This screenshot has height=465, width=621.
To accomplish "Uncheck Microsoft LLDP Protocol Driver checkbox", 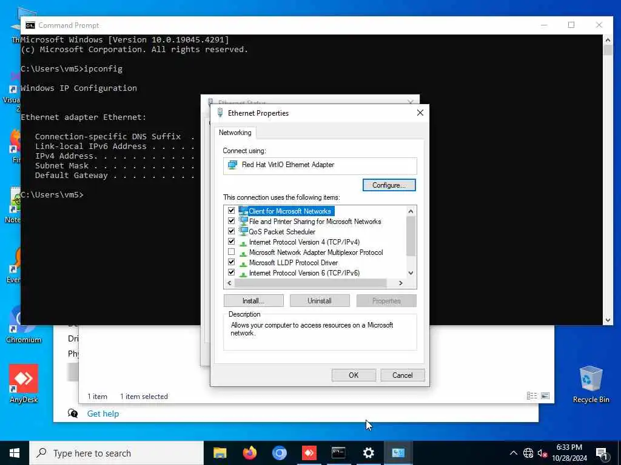I will tap(231, 262).
